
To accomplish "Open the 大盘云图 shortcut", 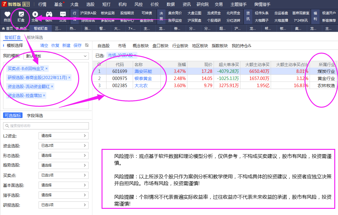I will [194, 13].
